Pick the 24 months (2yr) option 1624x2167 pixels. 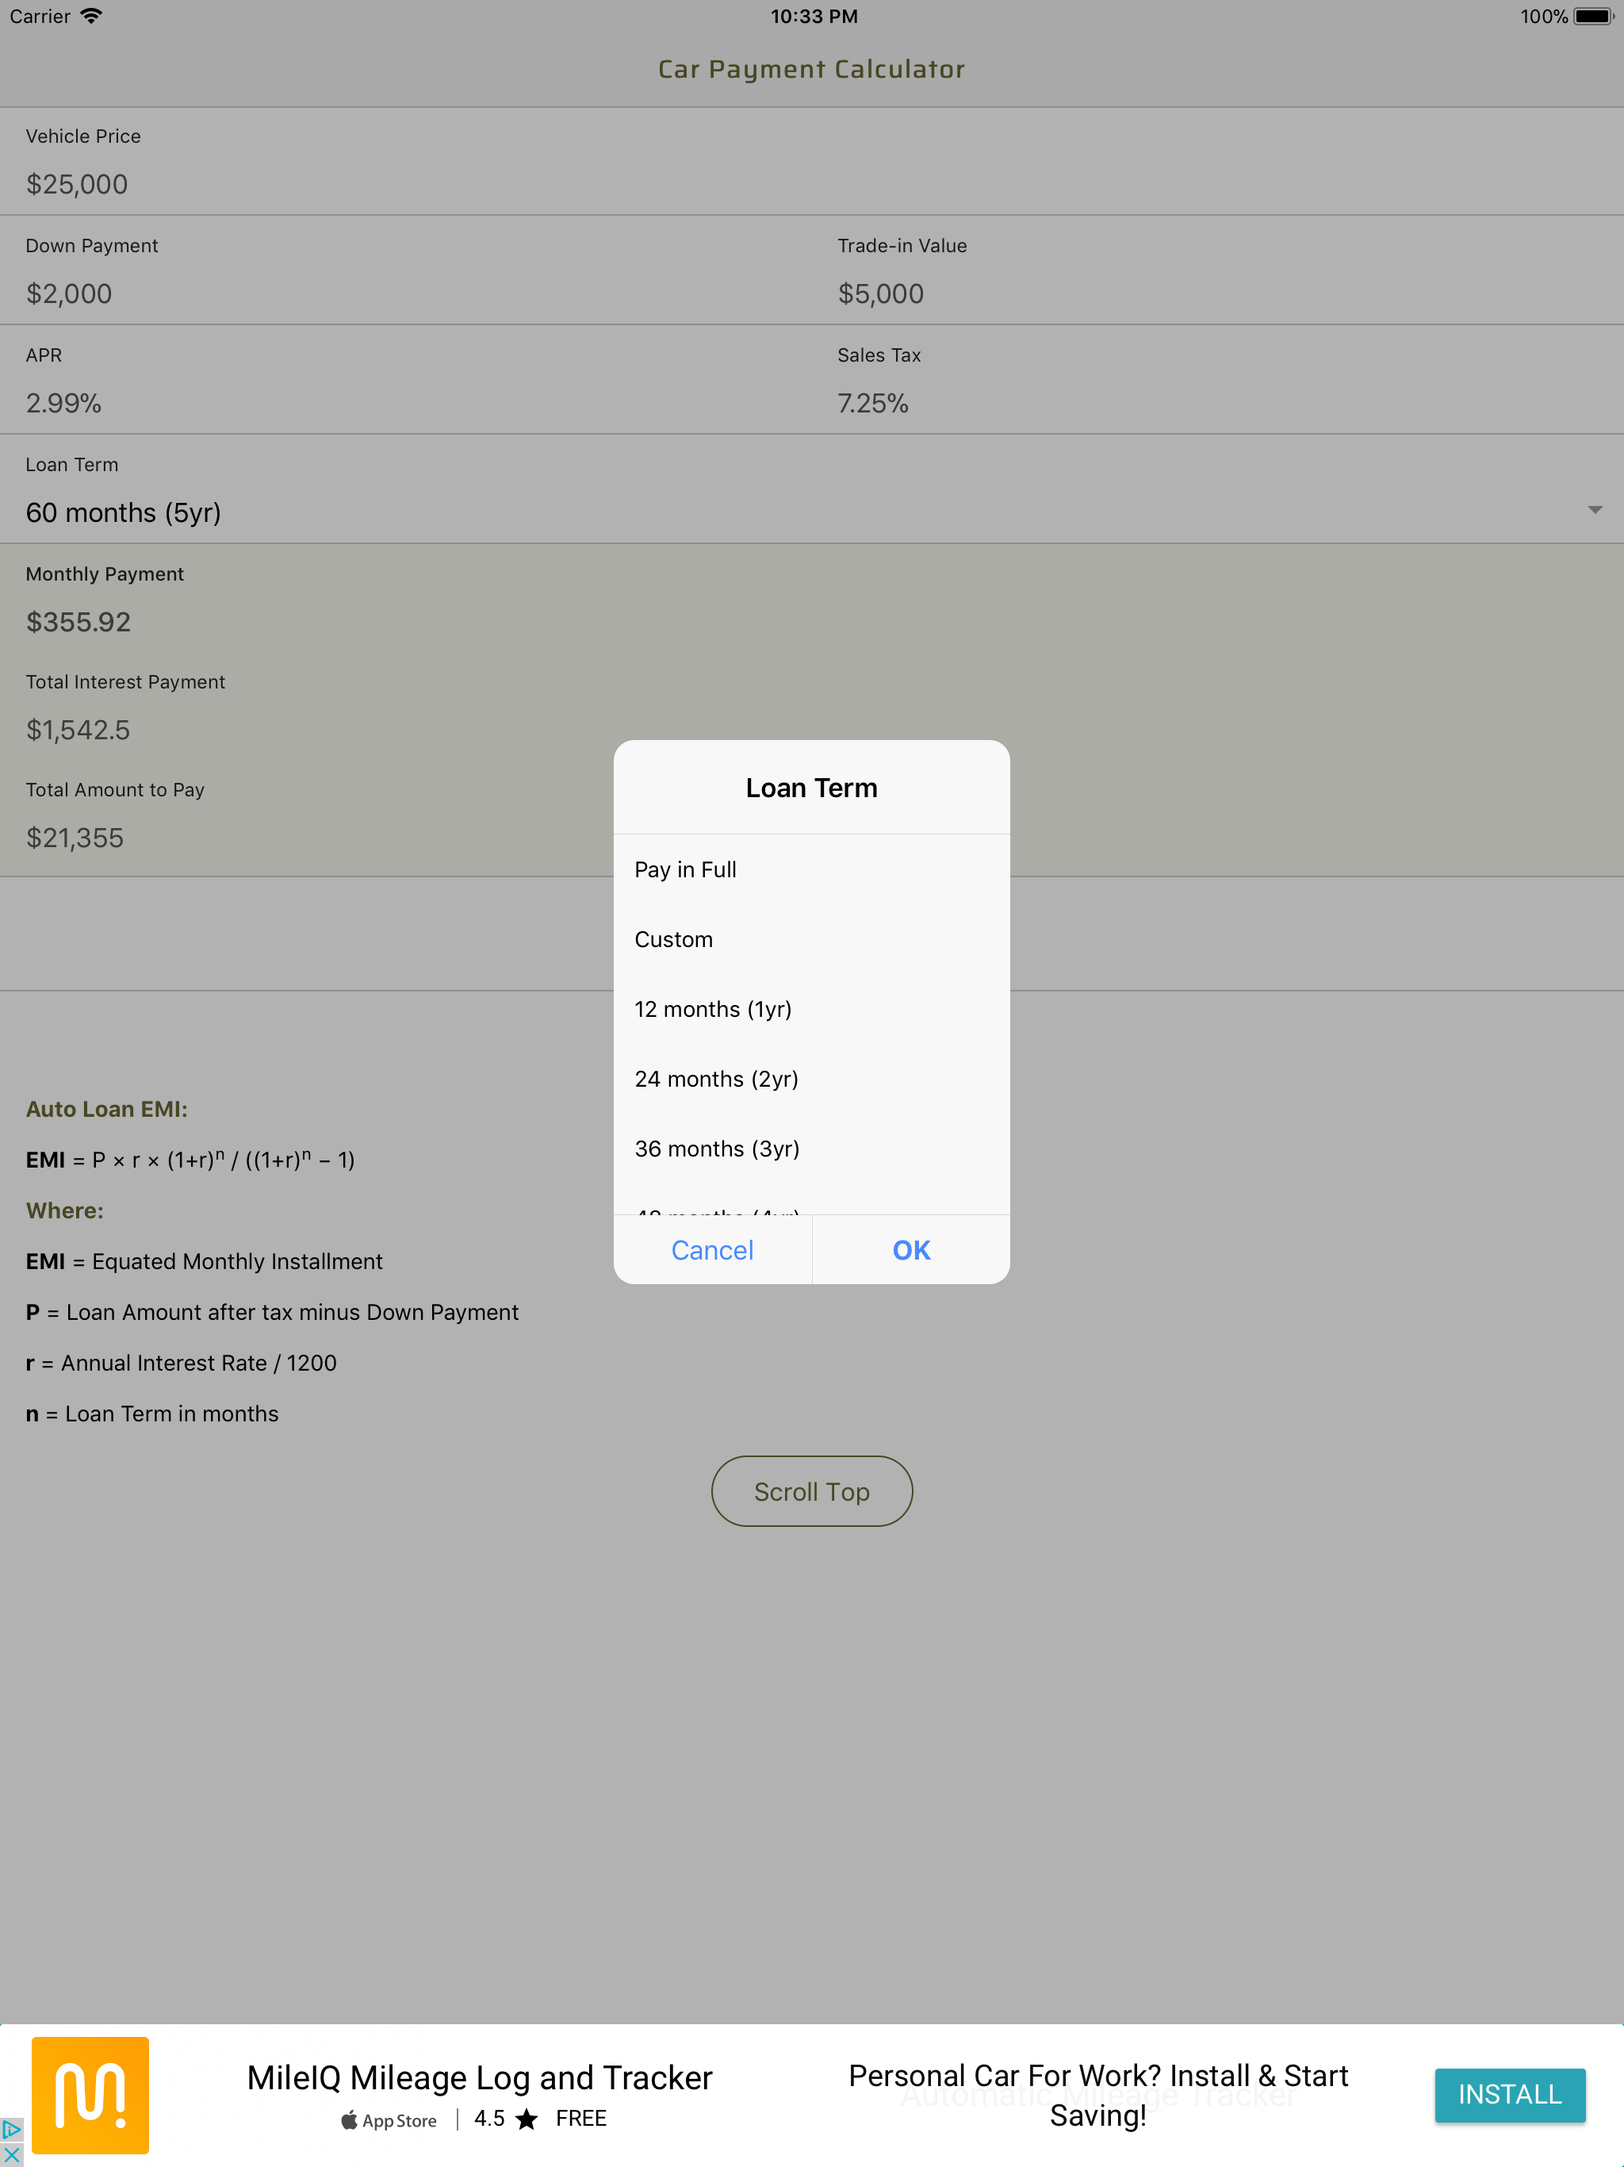(716, 1079)
